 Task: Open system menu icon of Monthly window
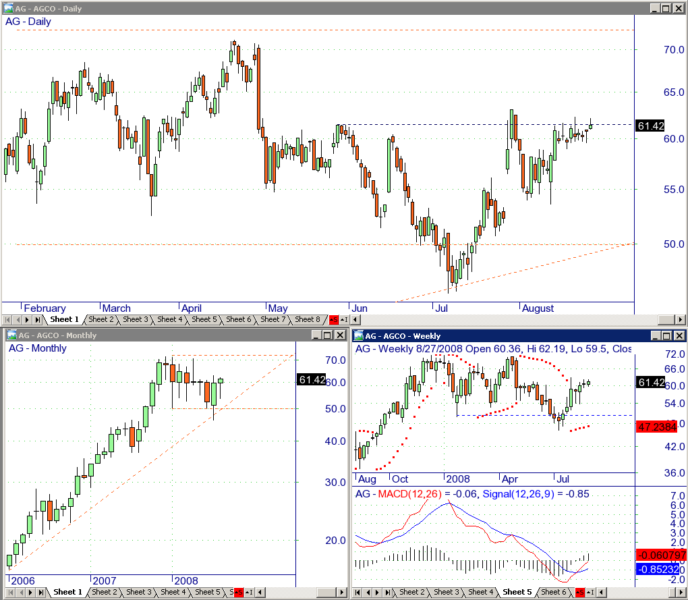tap(12, 335)
